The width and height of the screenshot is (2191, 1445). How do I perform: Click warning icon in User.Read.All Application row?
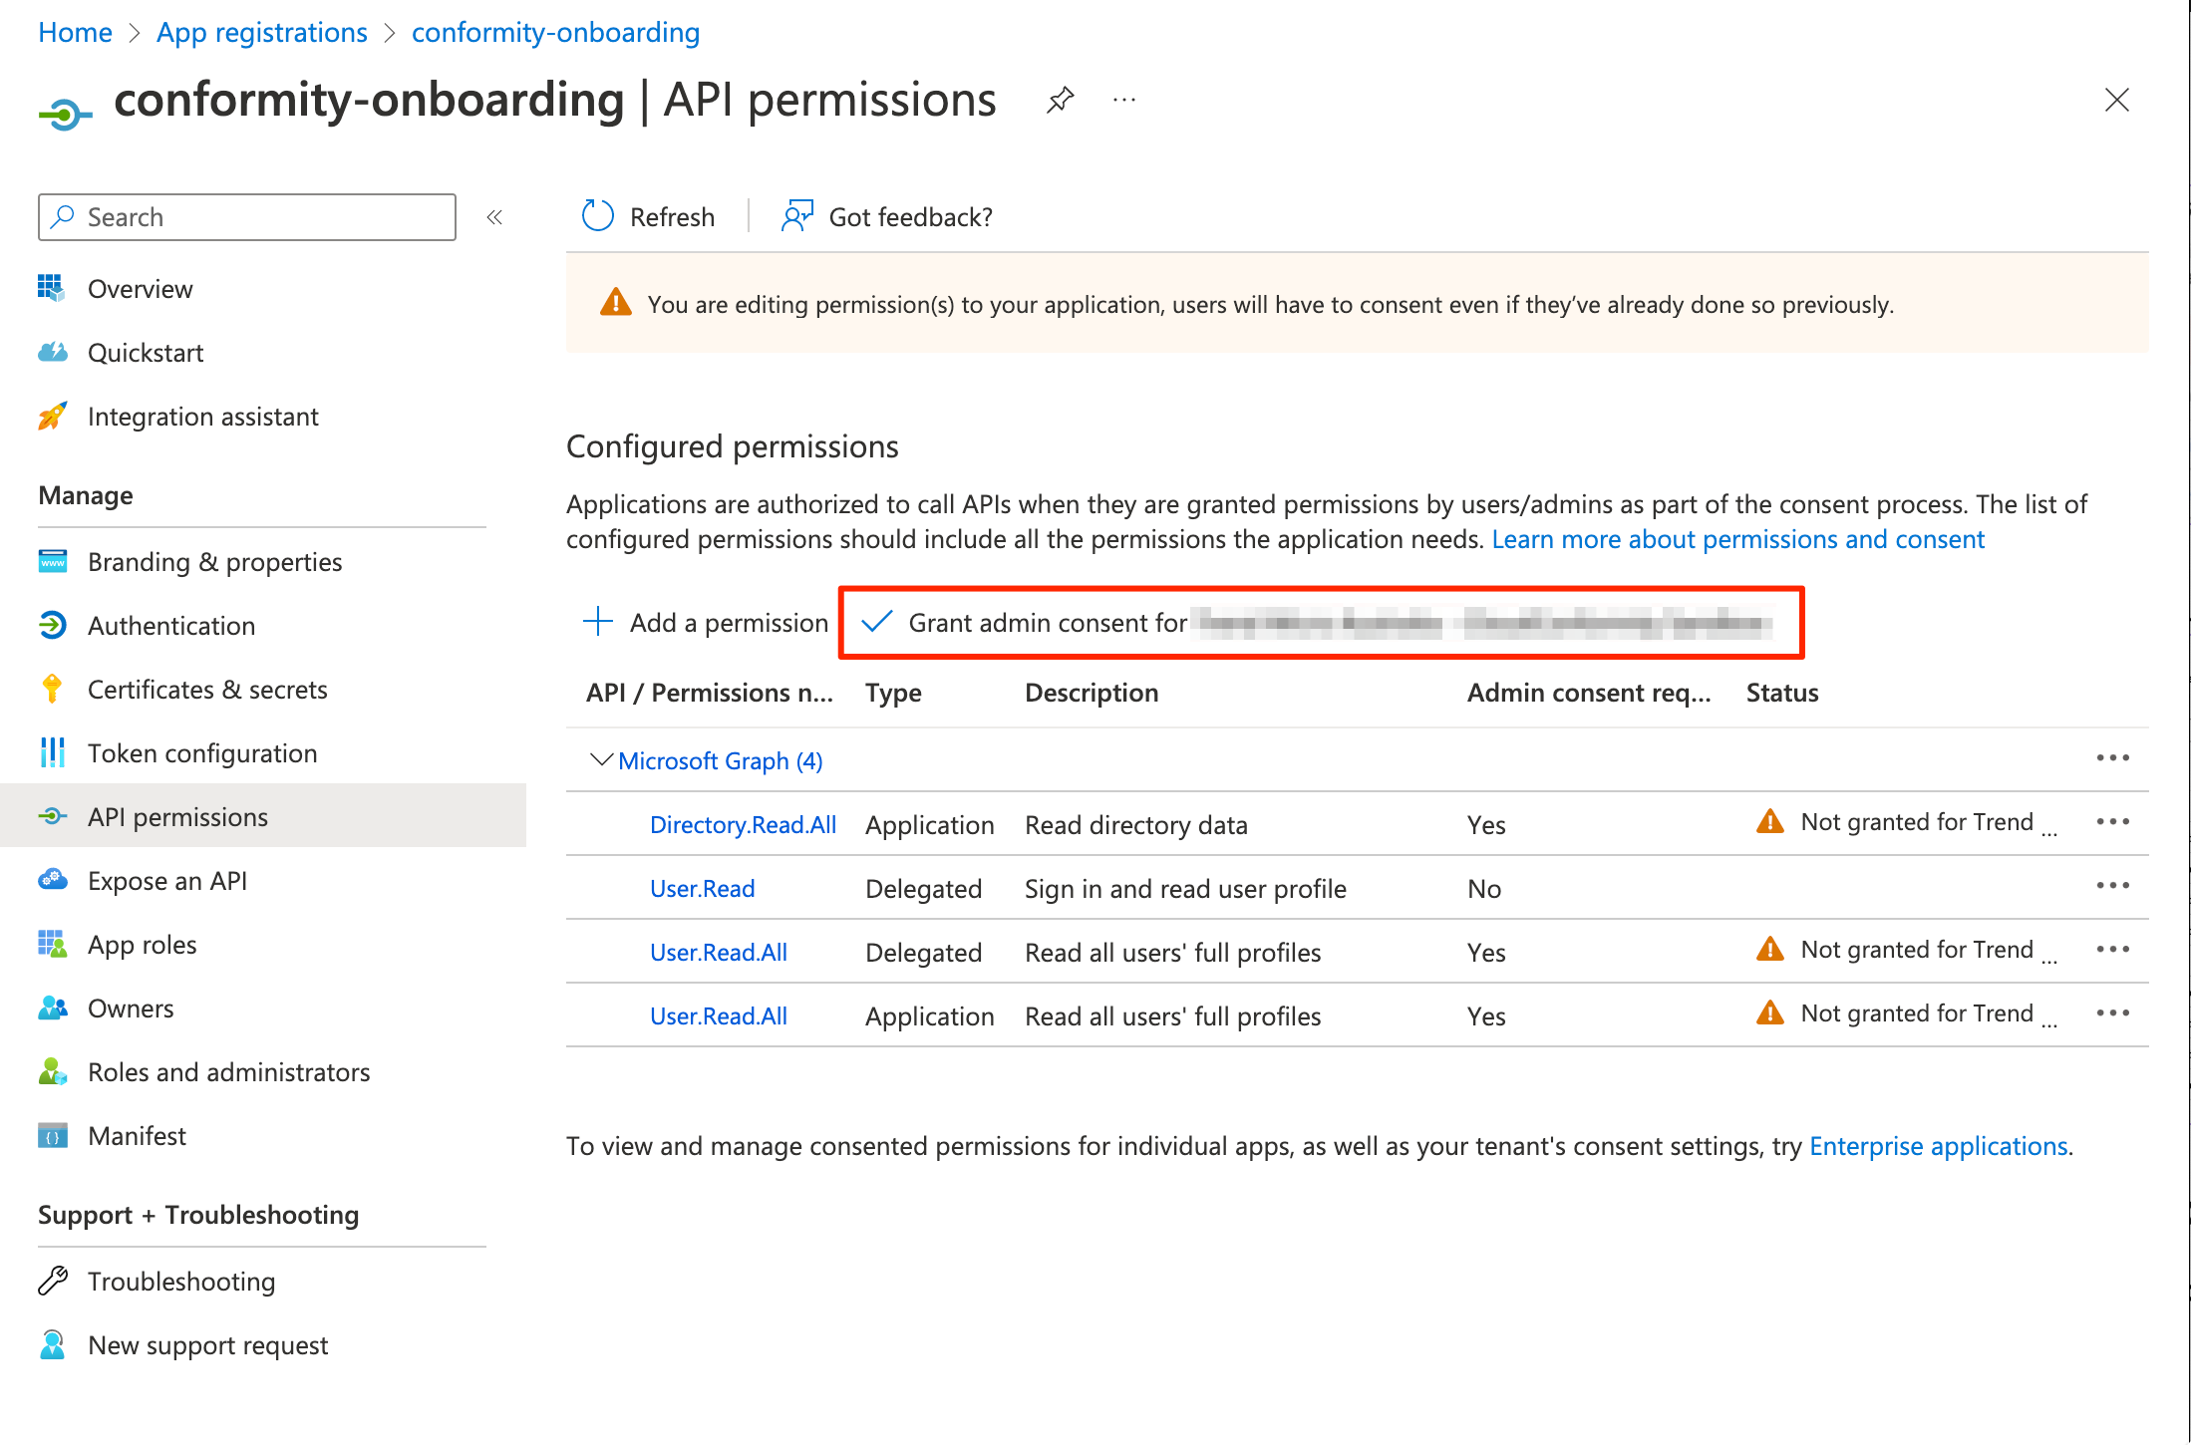(1769, 1013)
